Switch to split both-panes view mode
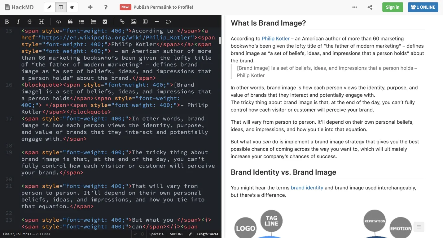The width and height of the screenshot is (443, 238). click(x=61, y=7)
